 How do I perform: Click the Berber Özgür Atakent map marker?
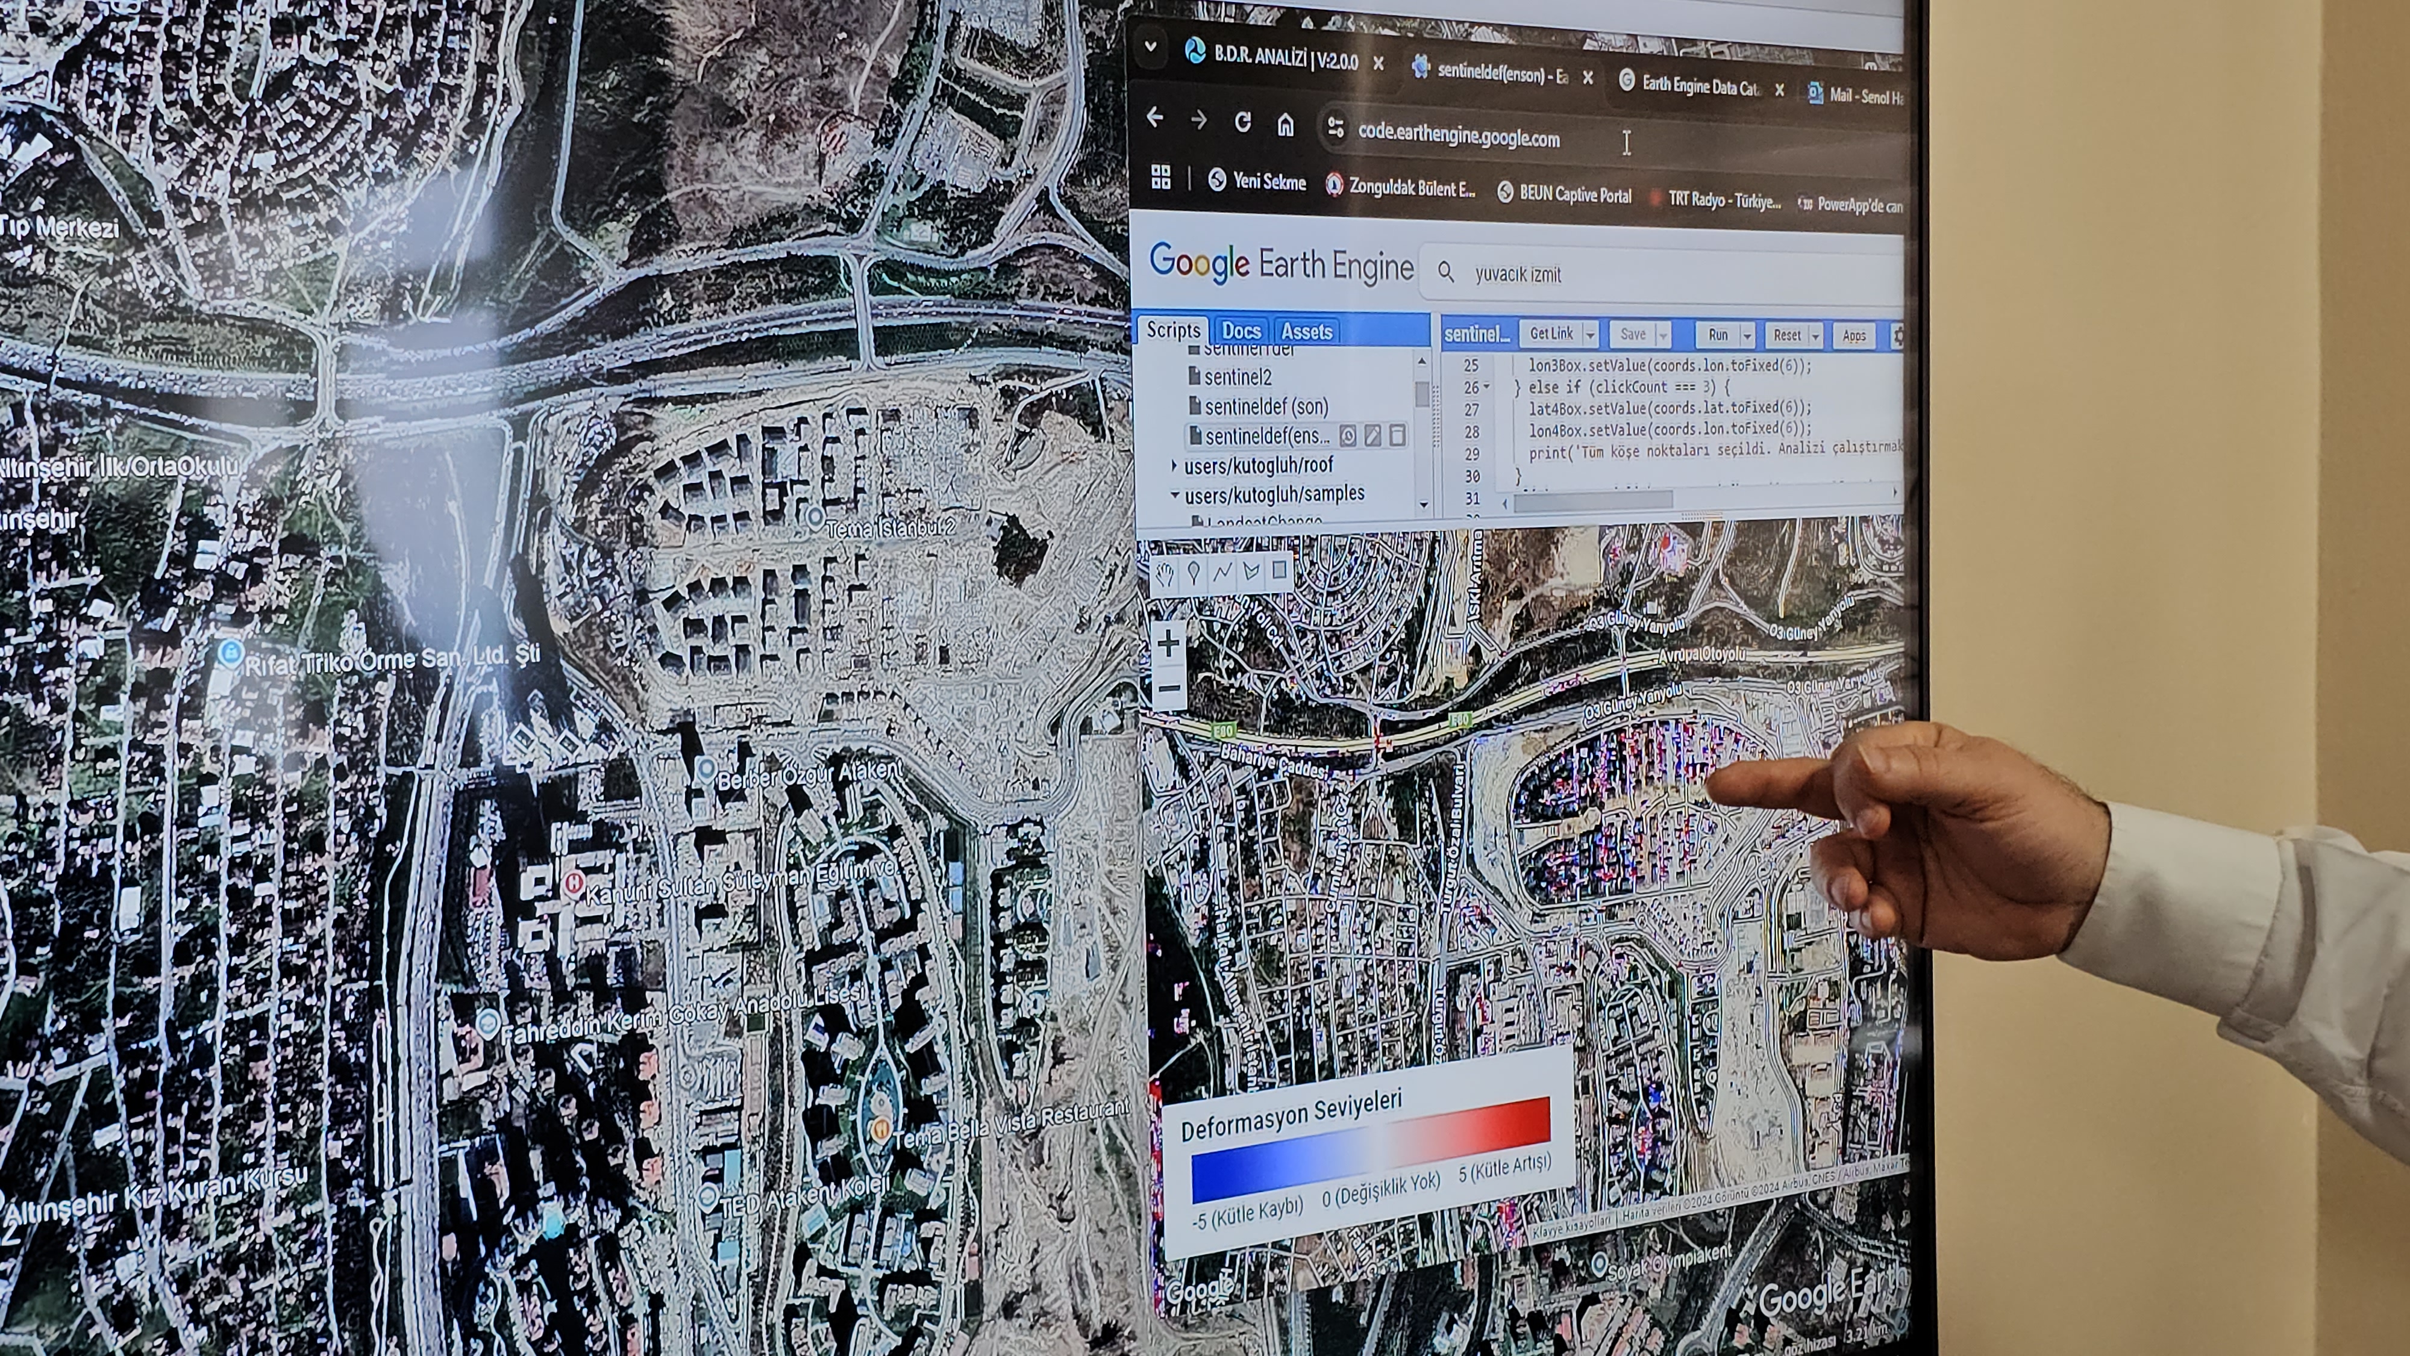tap(706, 771)
